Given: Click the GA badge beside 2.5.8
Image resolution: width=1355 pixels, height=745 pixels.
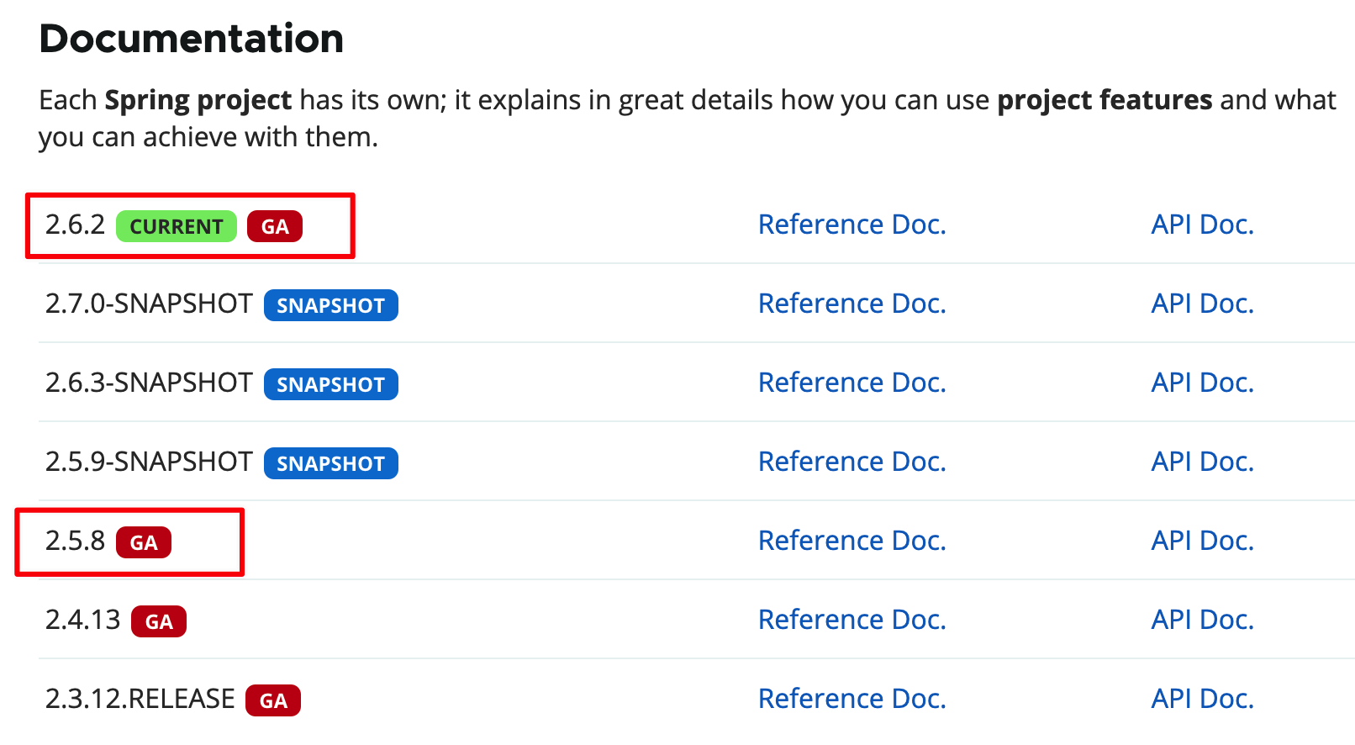Looking at the screenshot, I should coord(144,542).
